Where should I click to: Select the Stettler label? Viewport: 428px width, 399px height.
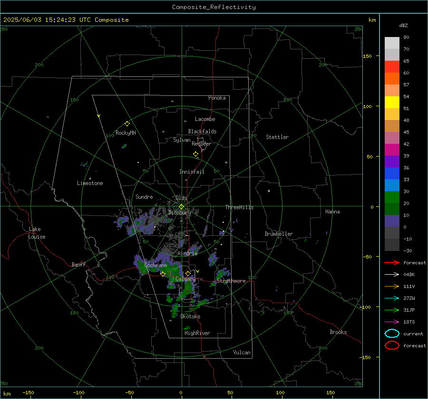[x=277, y=137]
